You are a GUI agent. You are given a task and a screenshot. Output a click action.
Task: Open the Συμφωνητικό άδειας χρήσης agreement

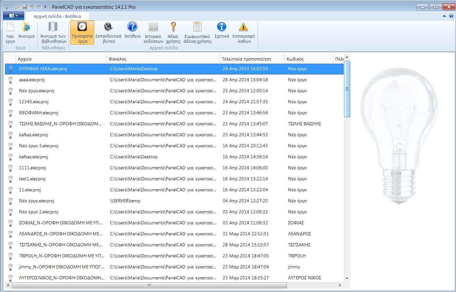click(x=197, y=32)
